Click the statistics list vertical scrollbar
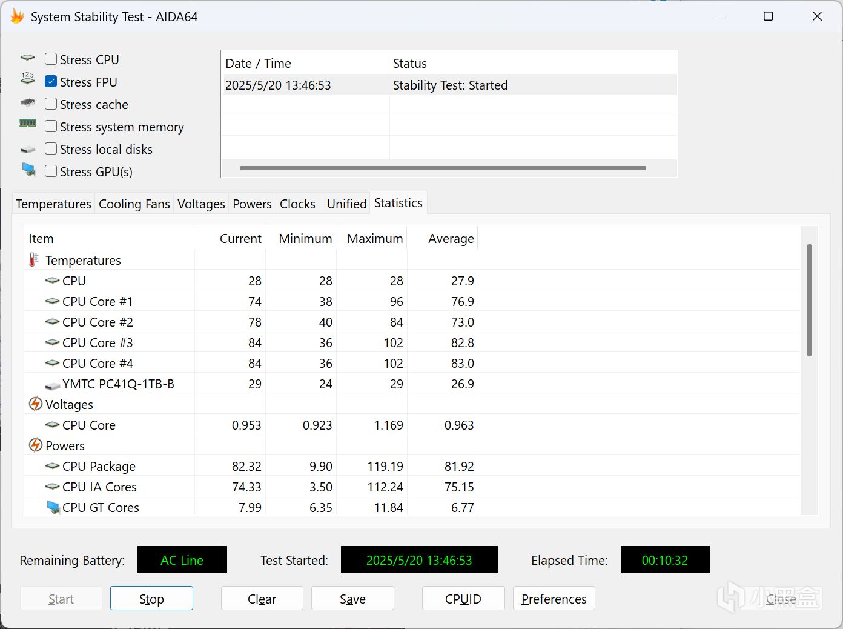Screen dimensions: 843x629 click(809, 300)
